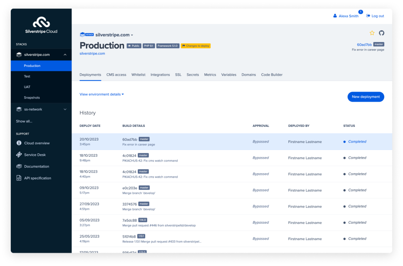Click build 7a5dc88 in history

tap(129, 220)
